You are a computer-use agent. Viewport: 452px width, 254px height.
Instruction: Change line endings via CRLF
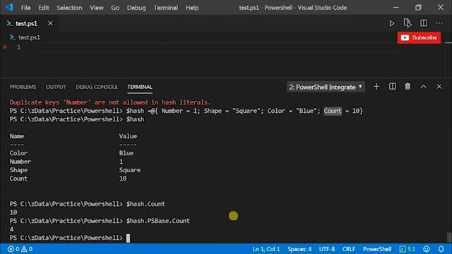[348, 249]
